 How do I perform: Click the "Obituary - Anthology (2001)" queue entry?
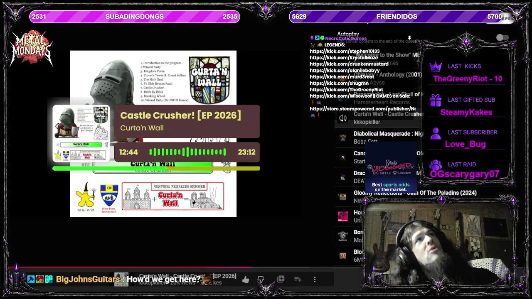pyautogui.click(x=388, y=75)
